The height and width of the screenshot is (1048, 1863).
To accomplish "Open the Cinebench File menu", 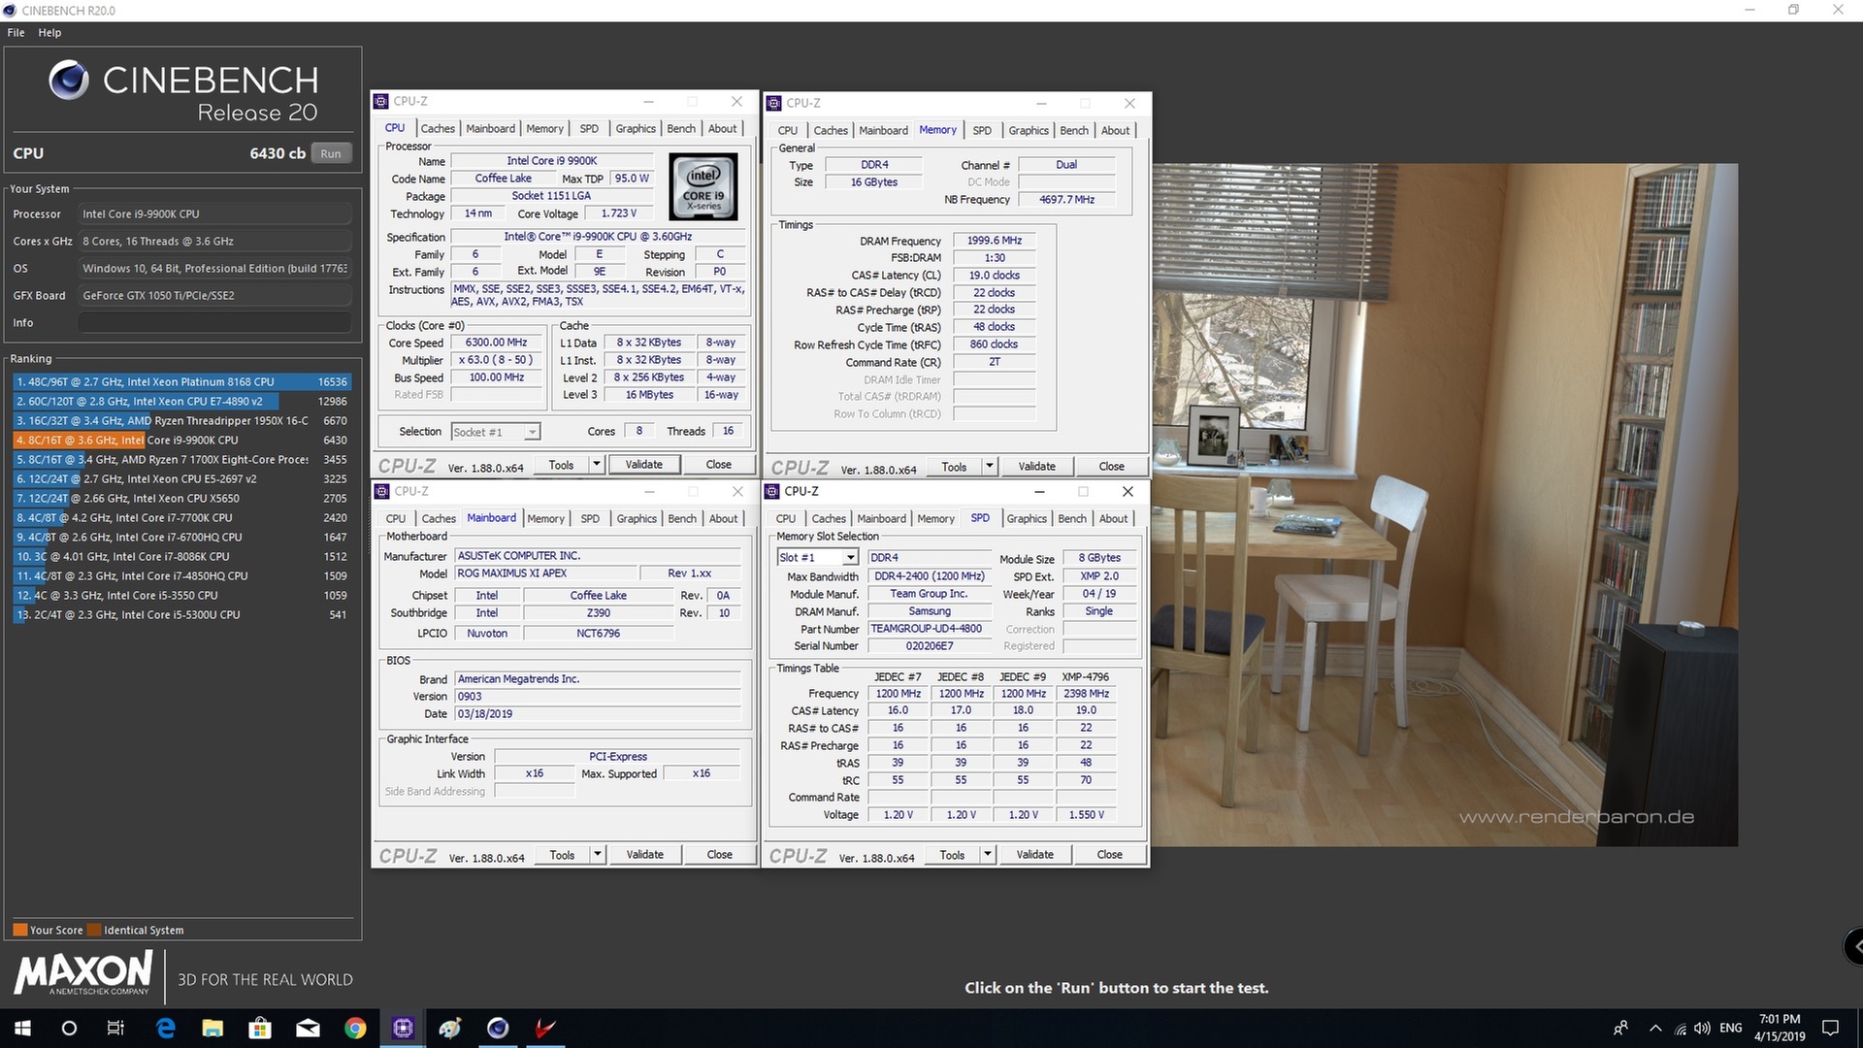I will [16, 32].
